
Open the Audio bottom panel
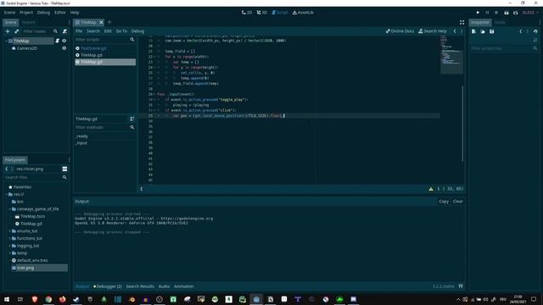[164, 286]
